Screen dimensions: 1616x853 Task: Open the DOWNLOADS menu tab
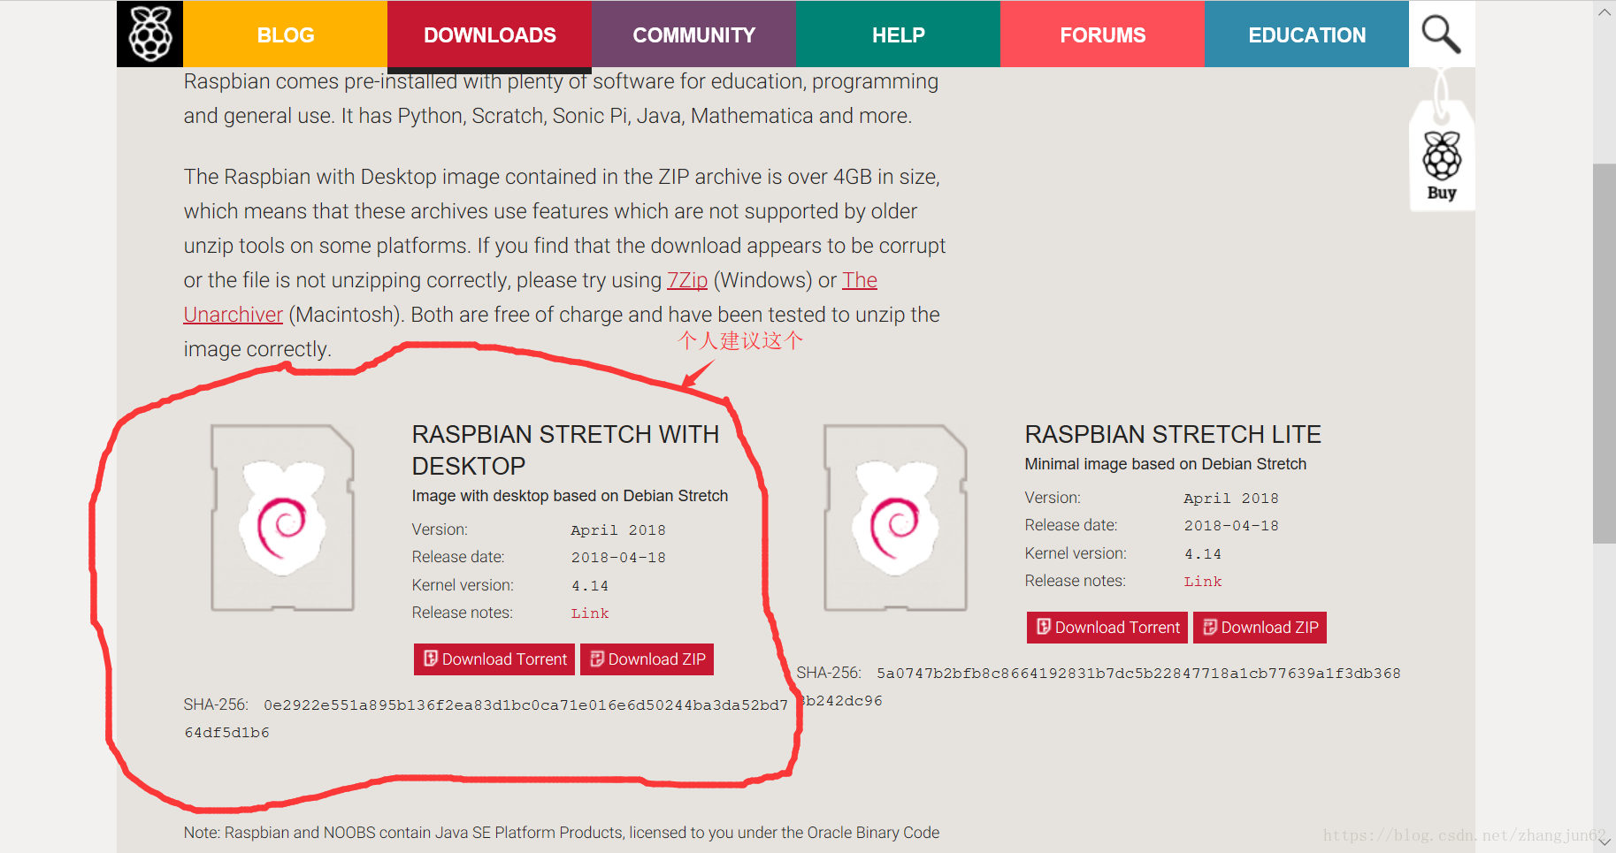pos(489,34)
